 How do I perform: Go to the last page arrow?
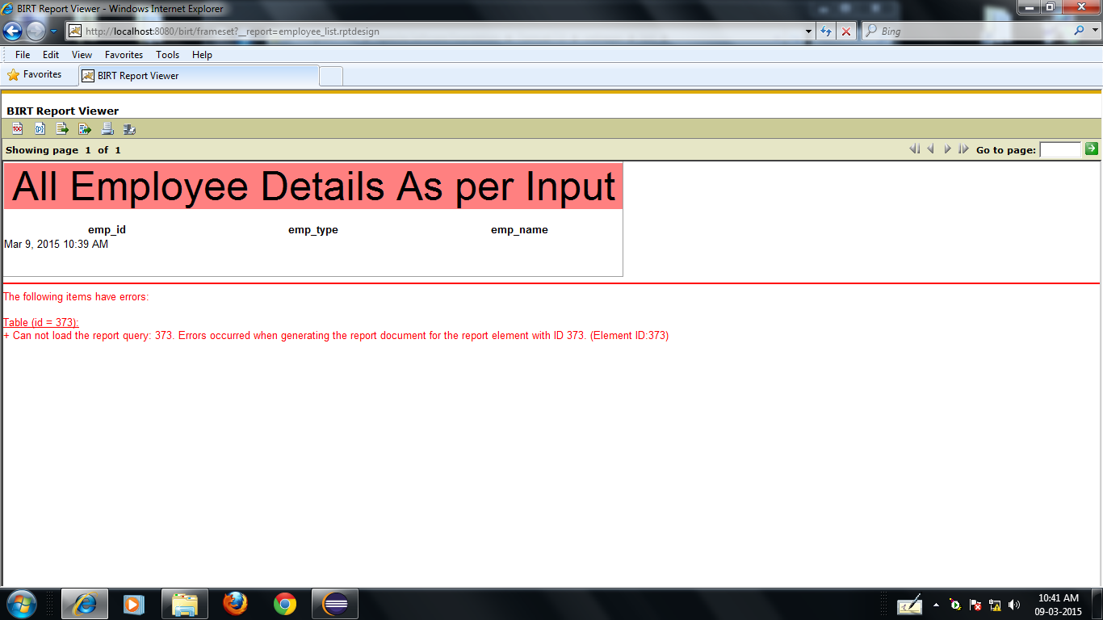pyautogui.click(x=963, y=149)
